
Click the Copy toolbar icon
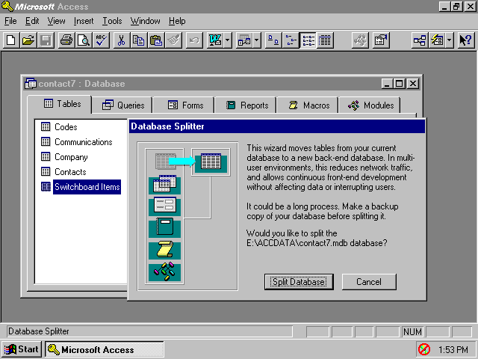tap(139, 40)
